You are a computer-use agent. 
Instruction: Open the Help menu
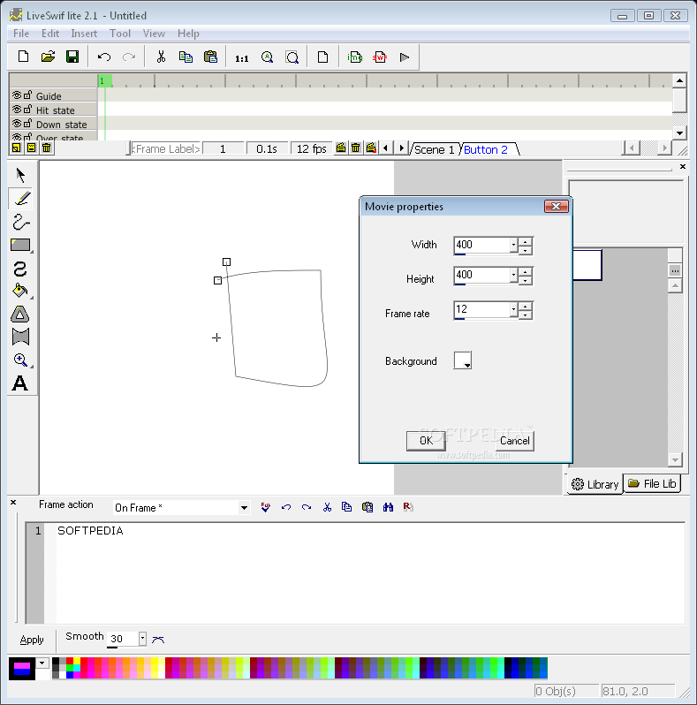click(x=188, y=34)
